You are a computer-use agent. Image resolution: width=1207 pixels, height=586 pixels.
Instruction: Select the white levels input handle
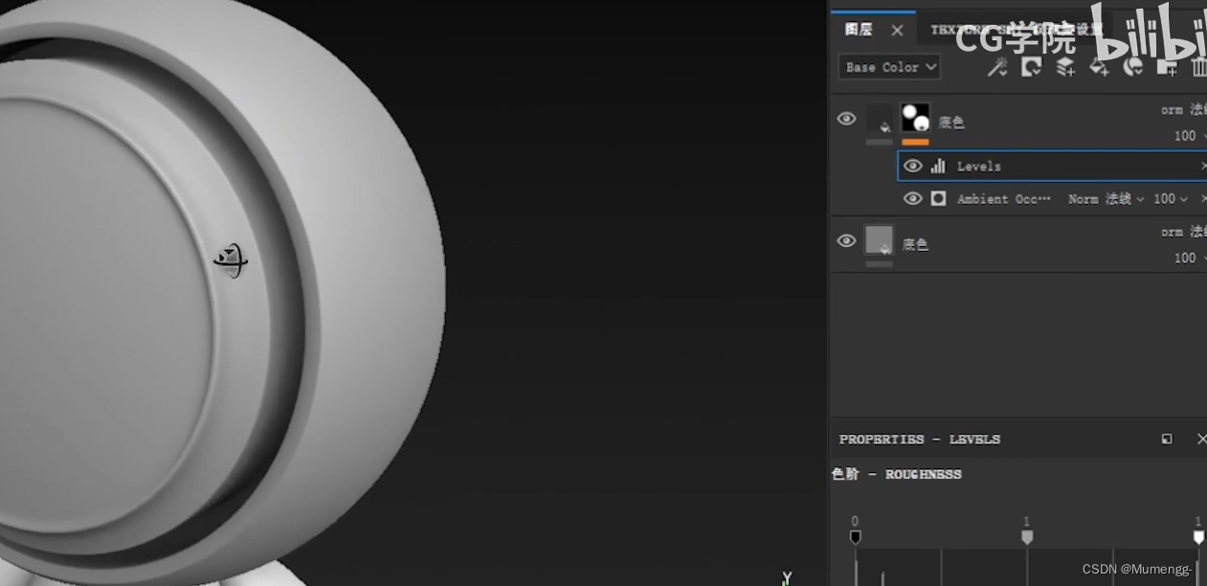click(x=1198, y=537)
